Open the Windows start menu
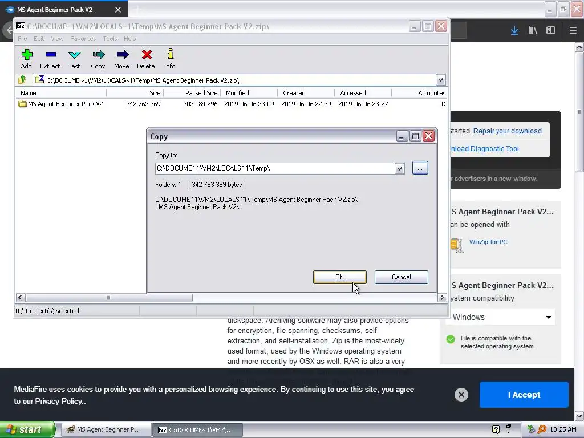Image resolution: width=584 pixels, height=438 pixels. point(27,429)
